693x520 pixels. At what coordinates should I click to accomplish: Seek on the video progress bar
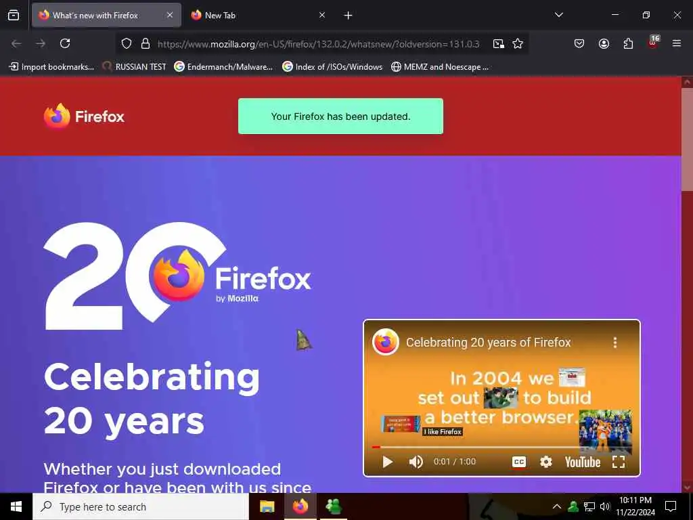(501, 447)
